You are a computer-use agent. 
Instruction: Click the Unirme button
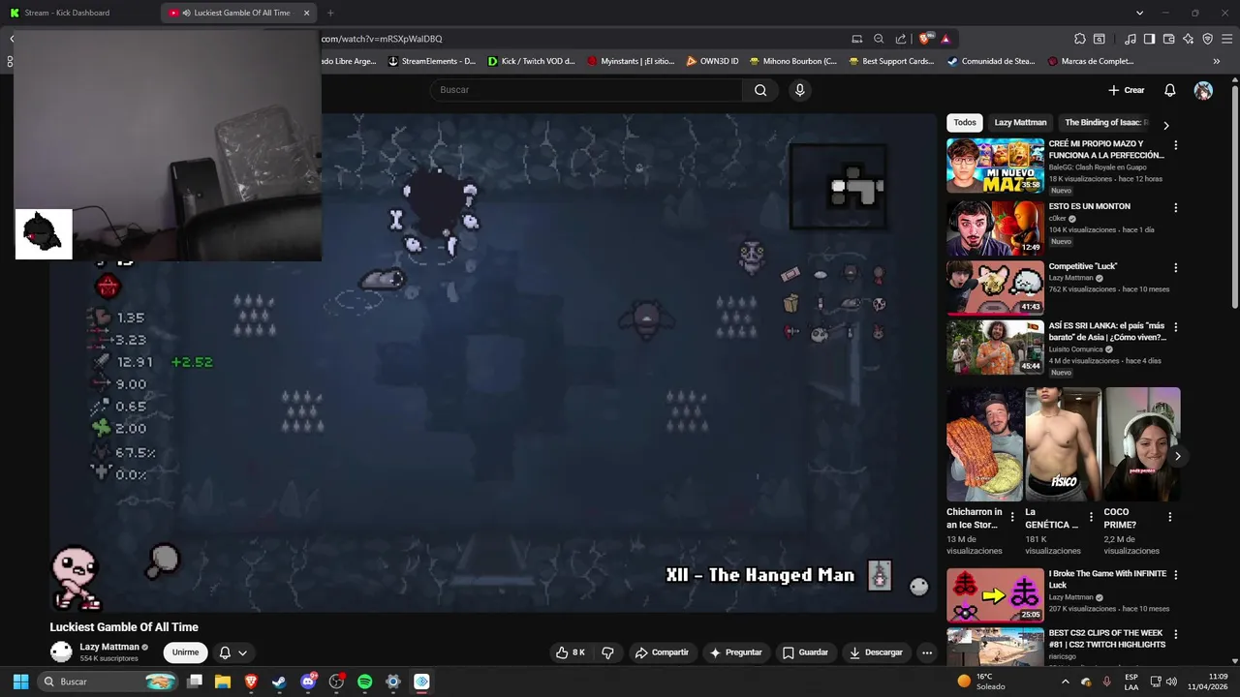(185, 652)
